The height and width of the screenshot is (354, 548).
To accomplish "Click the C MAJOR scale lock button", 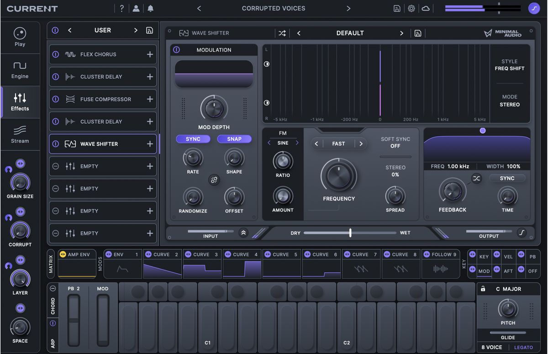I will point(483,289).
